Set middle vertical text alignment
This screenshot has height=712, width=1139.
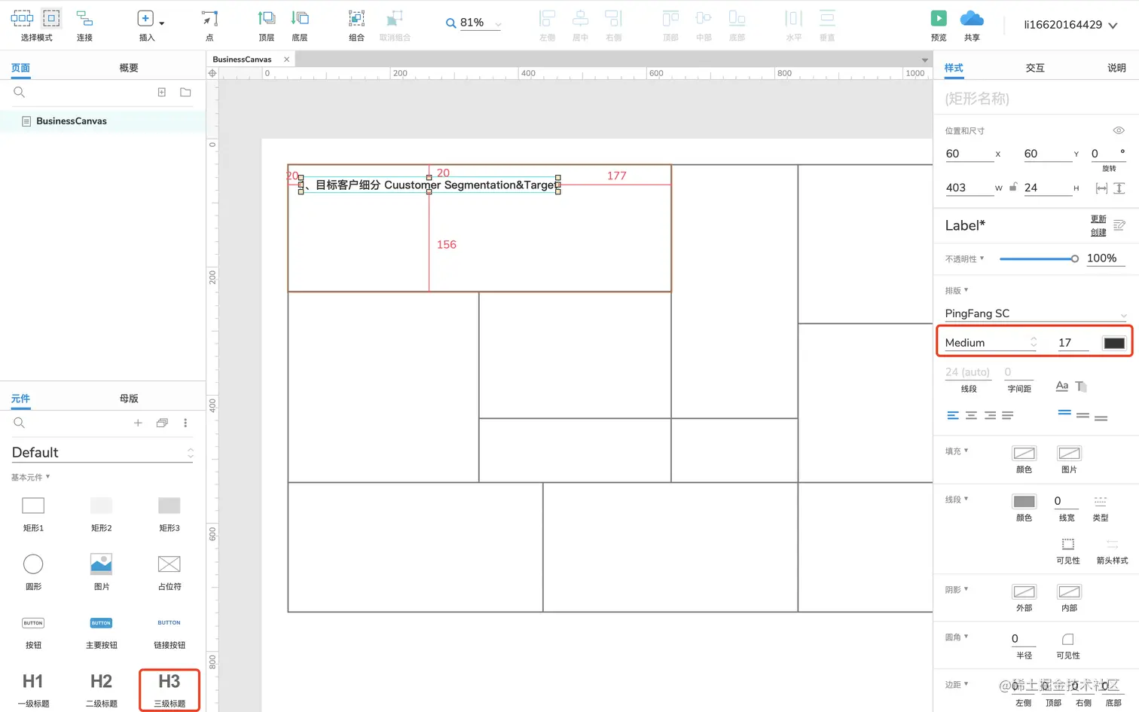pos(1083,415)
